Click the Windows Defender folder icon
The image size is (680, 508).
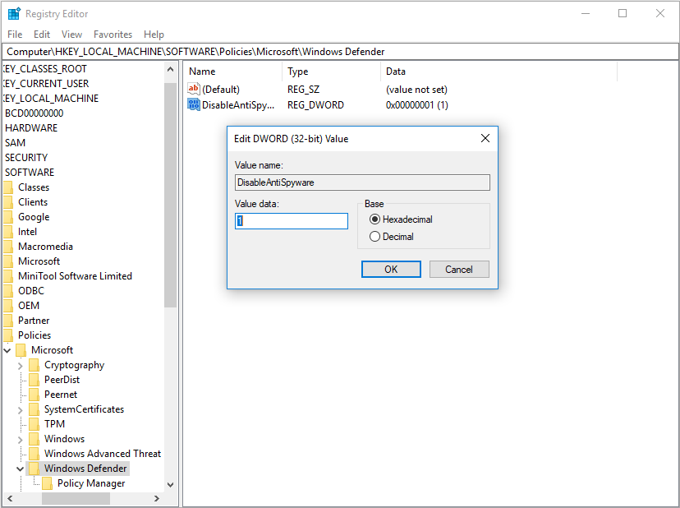click(x=34, y=469)
